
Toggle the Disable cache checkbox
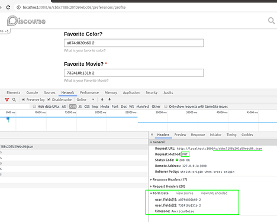pos(49,99)
